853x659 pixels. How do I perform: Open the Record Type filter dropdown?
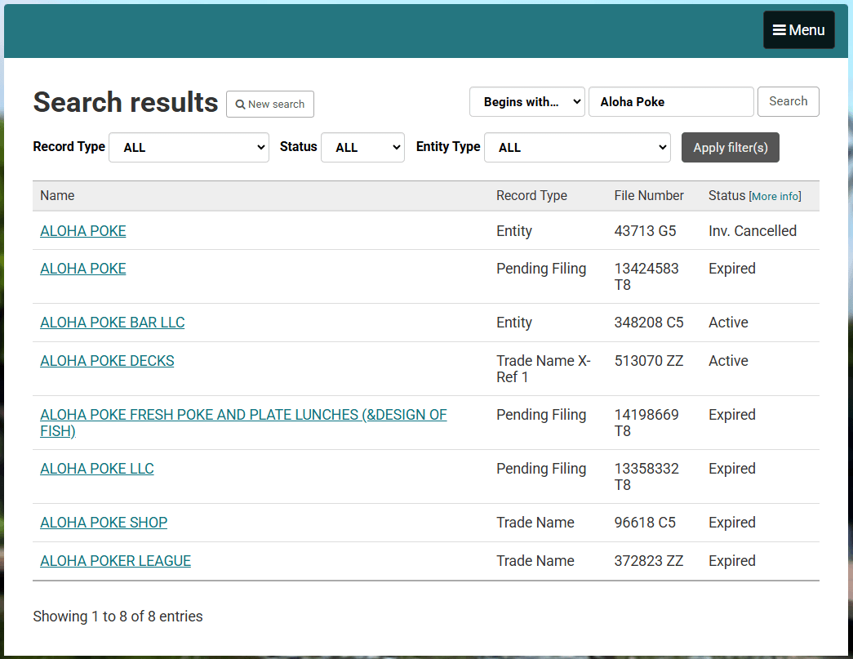click(x=189, y=148)
